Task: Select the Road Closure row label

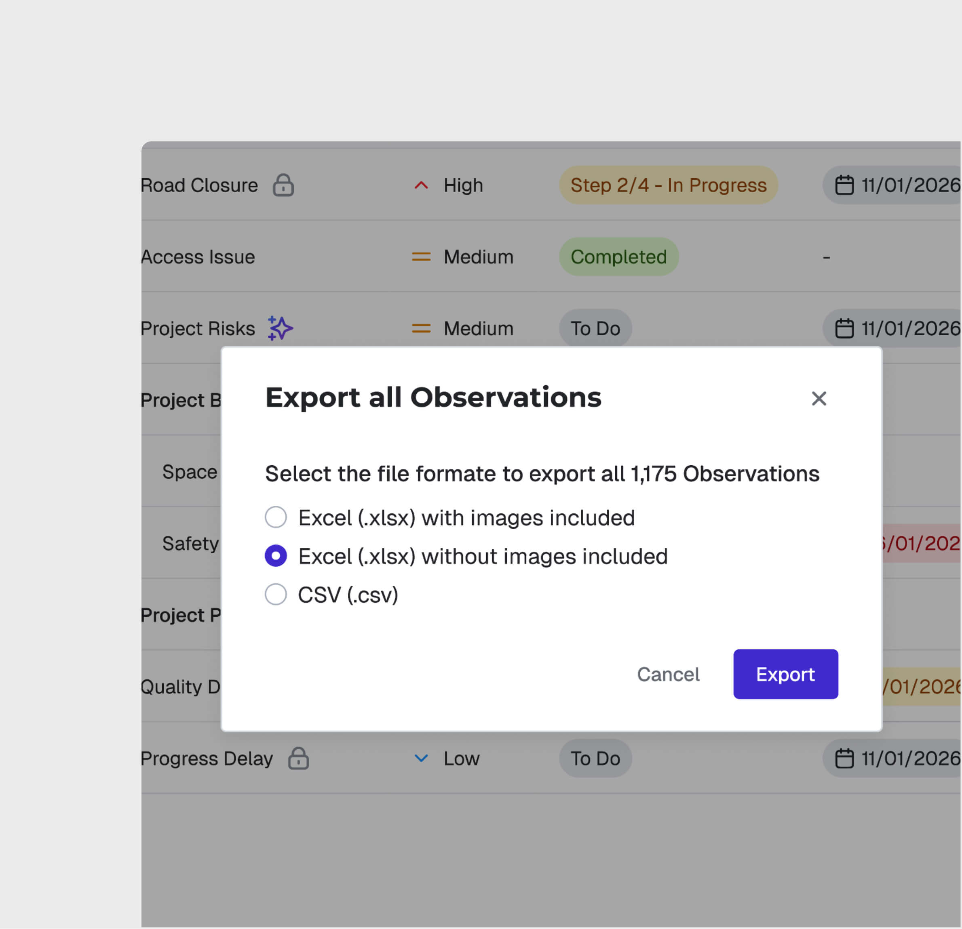Action: pos(199,185)
